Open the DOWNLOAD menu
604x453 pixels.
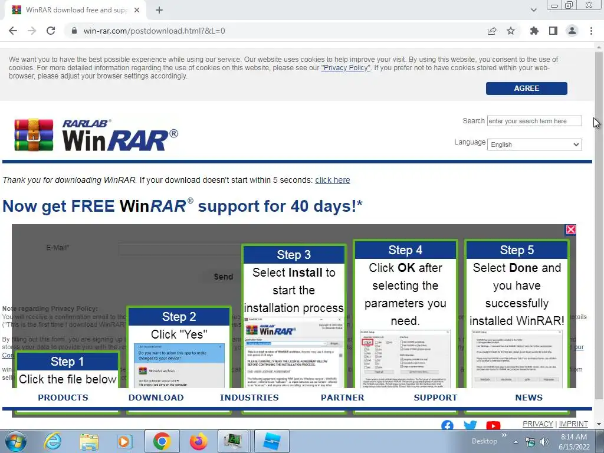coord(156,398)
